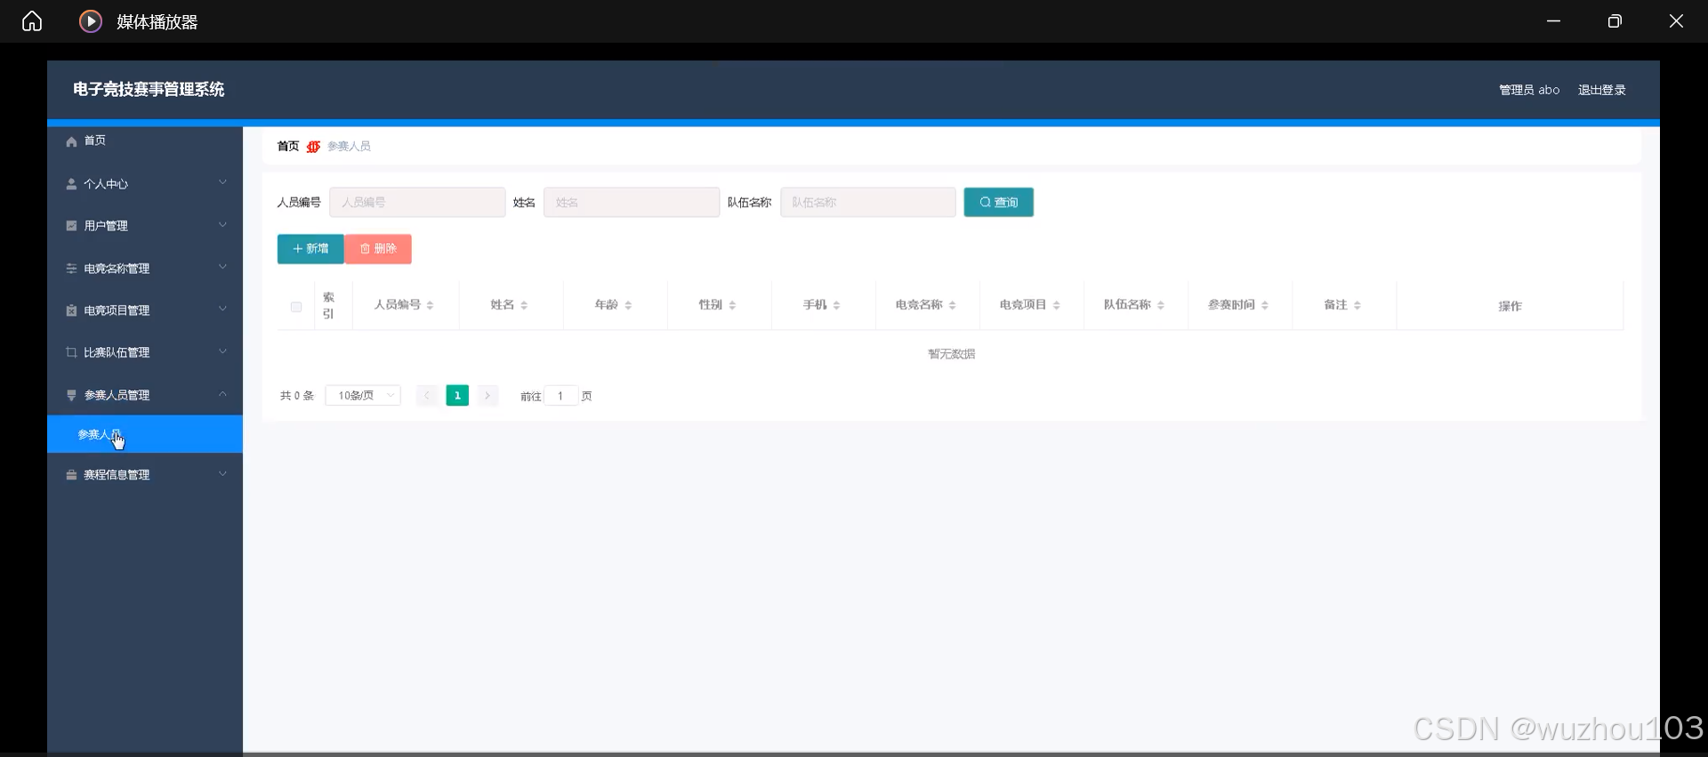Screen dimensions: 1708x757
Task: Click chevron next to 赛程信息管理
Action: (222, 474)
